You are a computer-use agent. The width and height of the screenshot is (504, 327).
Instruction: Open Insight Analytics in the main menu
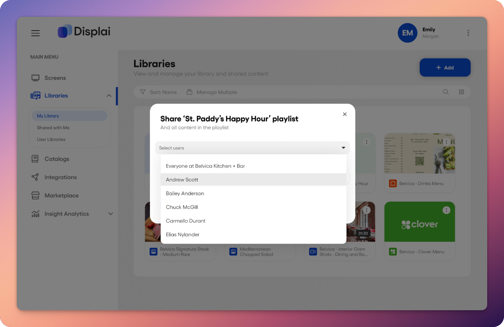coord(66,214)
